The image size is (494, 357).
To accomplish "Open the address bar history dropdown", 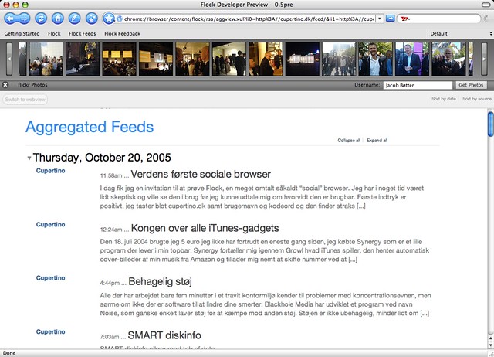I will tap(380, 19).
